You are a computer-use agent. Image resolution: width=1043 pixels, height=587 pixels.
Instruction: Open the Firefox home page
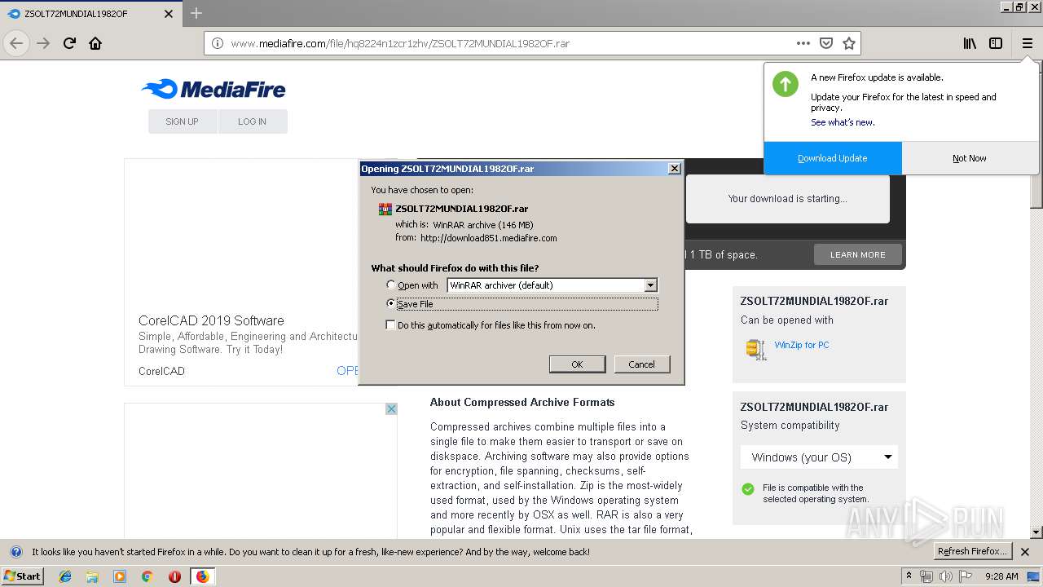pos(95,43)
